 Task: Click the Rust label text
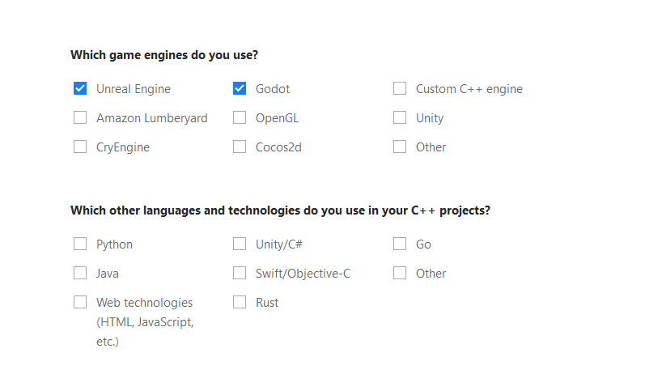(267, 303)
